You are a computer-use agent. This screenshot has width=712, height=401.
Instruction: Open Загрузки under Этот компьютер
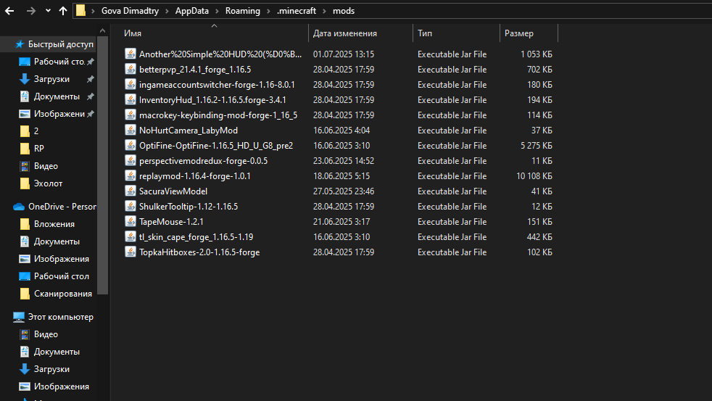click(x=51, y=369)
